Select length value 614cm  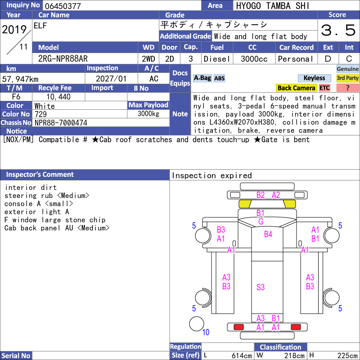(x=242, y=355)
